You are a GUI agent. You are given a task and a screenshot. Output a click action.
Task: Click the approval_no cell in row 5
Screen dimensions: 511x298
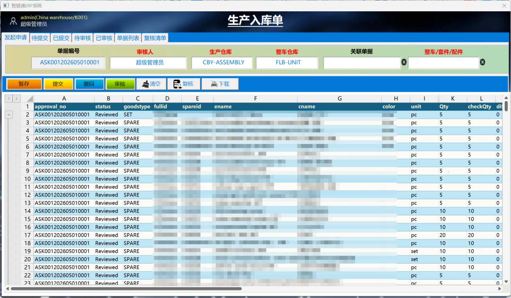click(x=64, y=138)
